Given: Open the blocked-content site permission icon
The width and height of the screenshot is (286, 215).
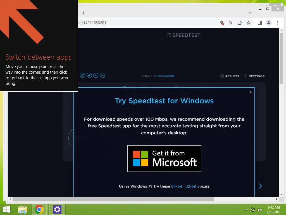Looking at the screenshot, I should (222, 23).
